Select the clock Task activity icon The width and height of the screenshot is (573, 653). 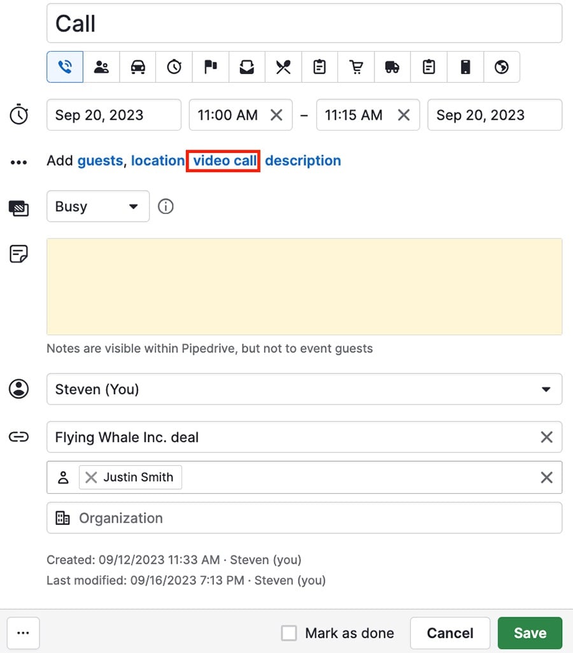pyautogui.click(x=174, y=67)
